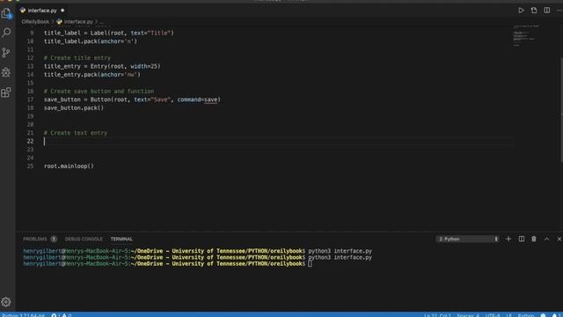Click the terminal prompt input cursor

pyautogui.click(x=310, y=264)
